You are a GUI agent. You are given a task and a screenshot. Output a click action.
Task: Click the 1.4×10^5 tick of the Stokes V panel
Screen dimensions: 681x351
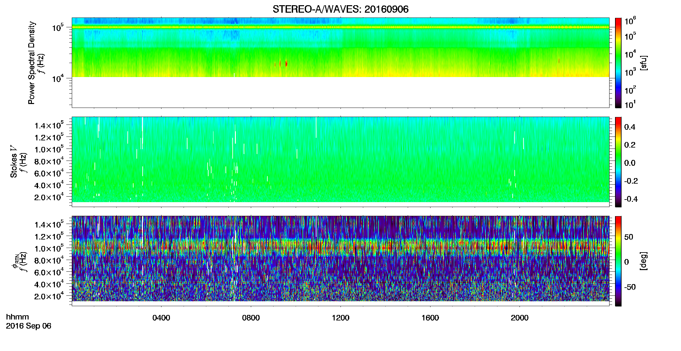point(49,125)
